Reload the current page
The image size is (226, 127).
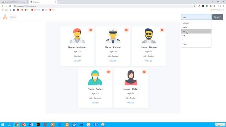[10, 6]
